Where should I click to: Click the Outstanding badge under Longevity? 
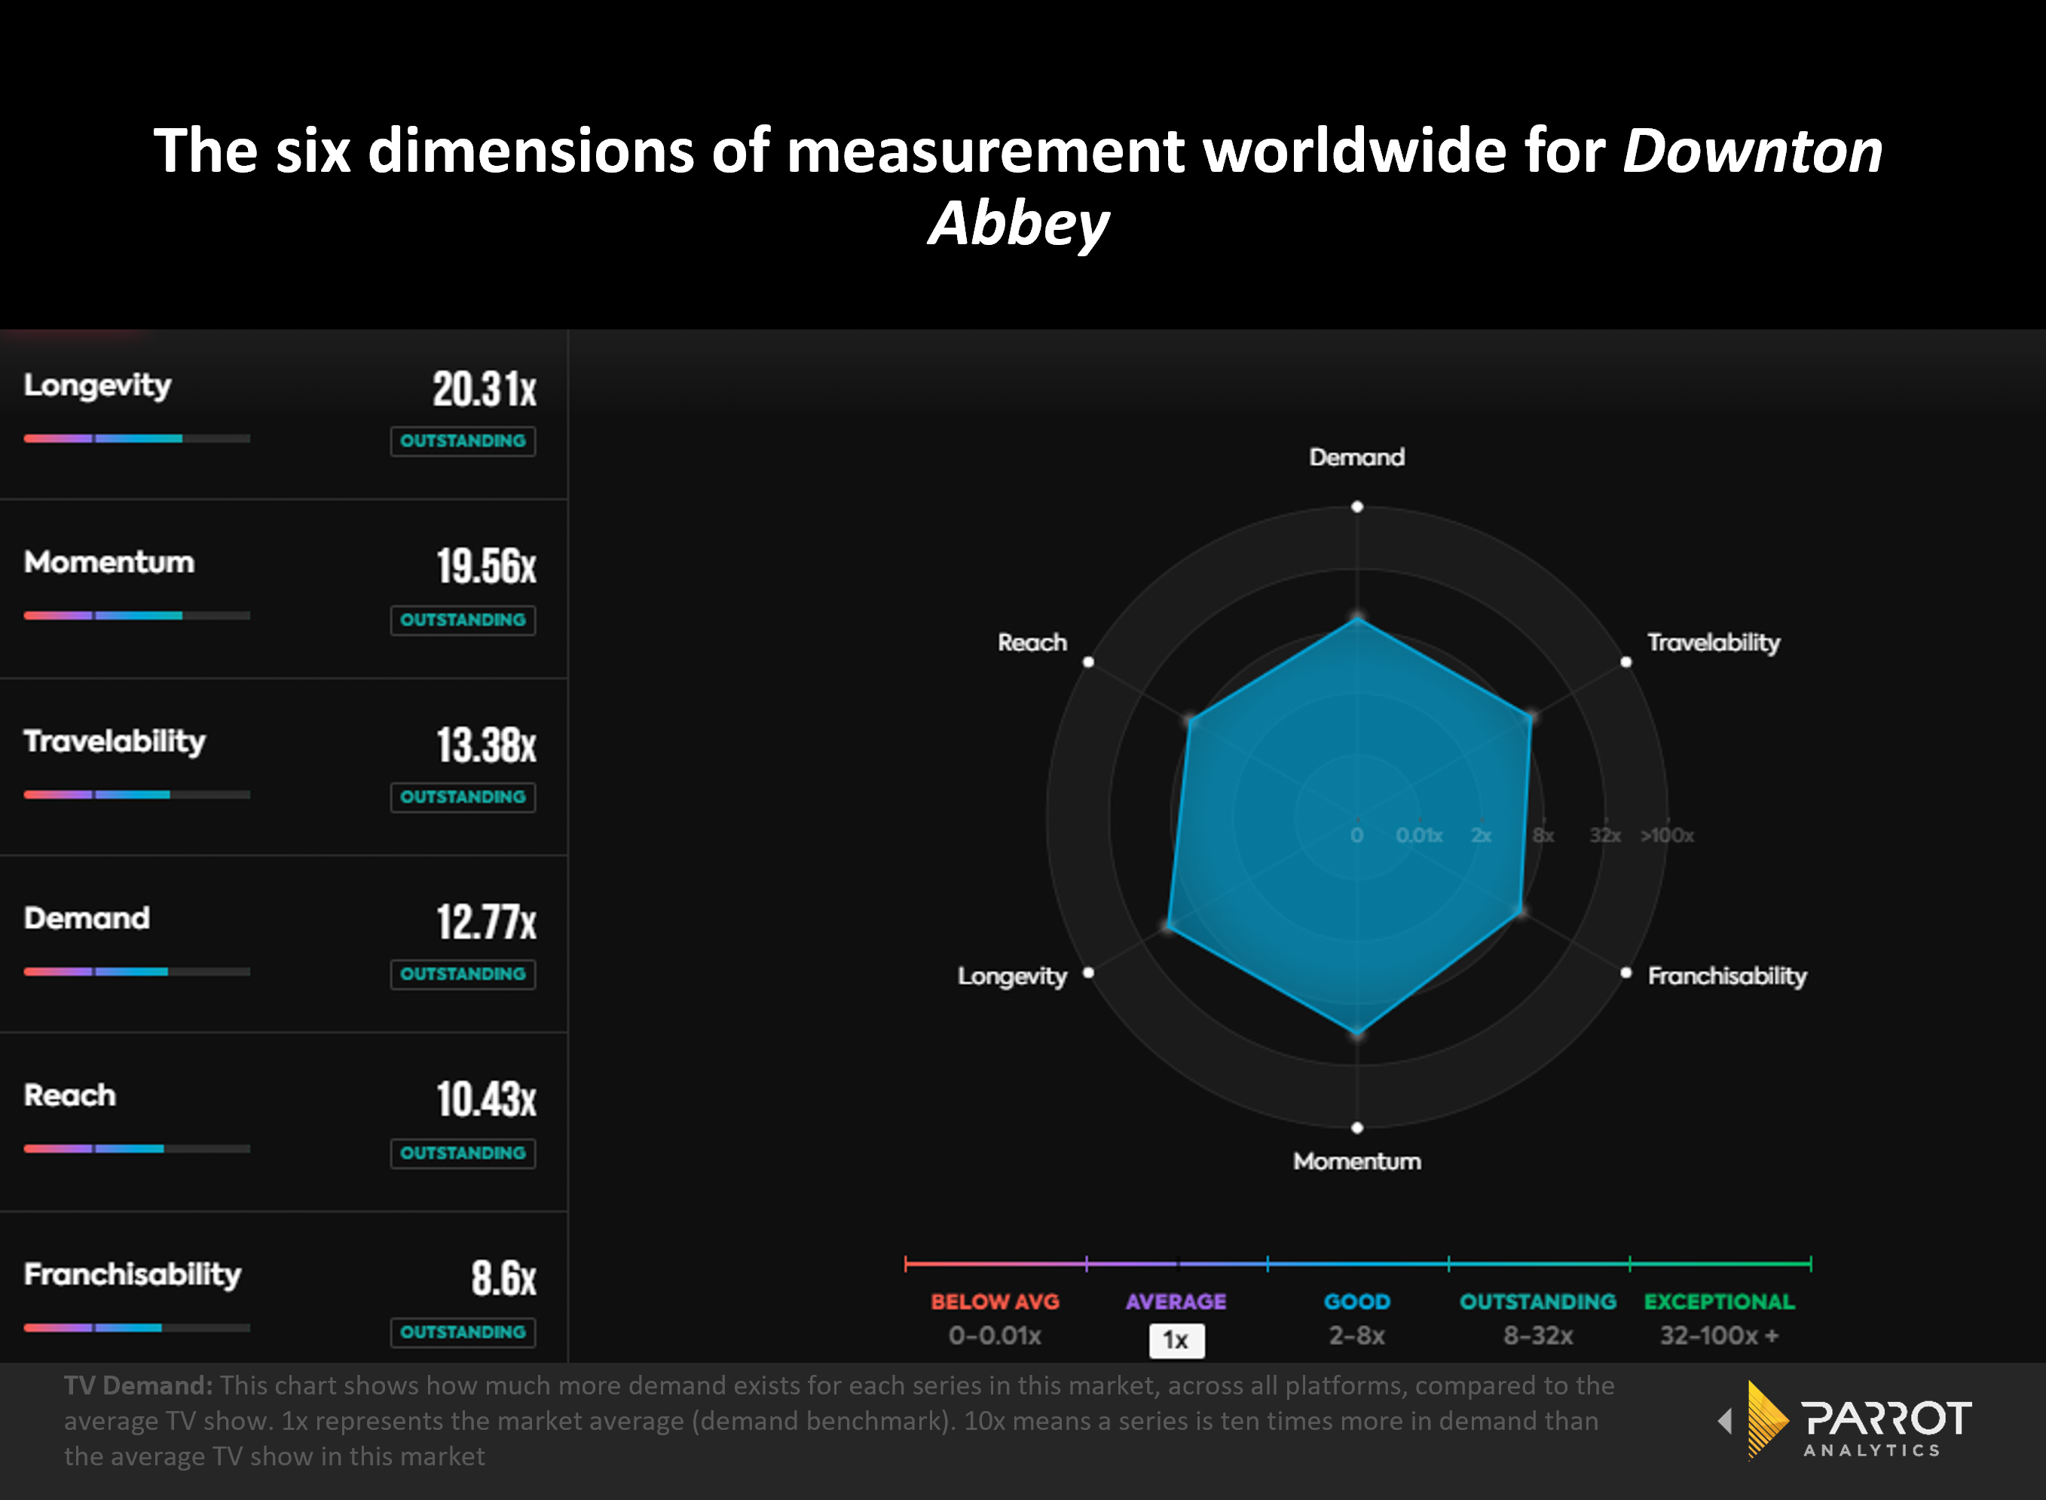pyautogui.click(x=463, y=441)
